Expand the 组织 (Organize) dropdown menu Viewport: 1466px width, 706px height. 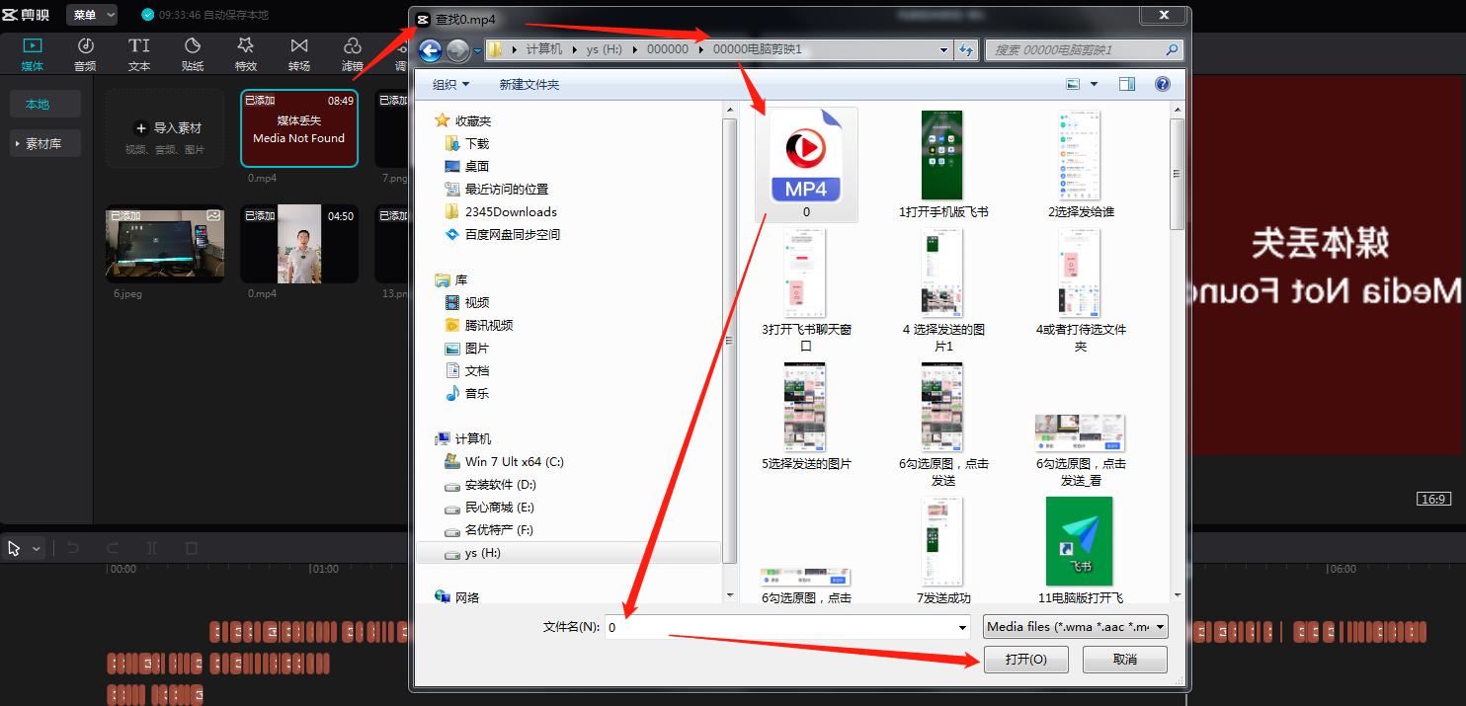point(451,85)
